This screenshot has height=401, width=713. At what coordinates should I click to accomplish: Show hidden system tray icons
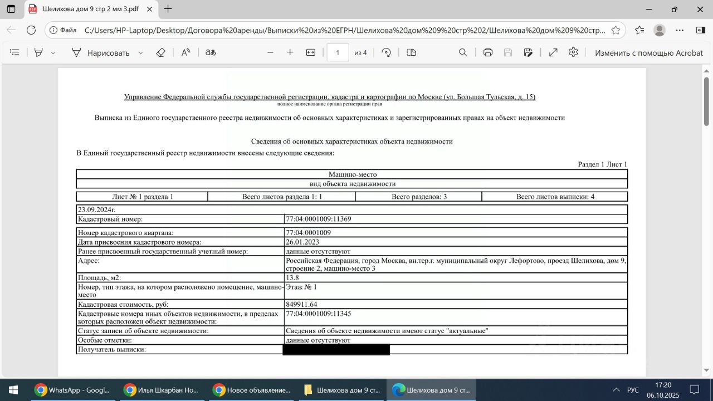coord(616,390)
